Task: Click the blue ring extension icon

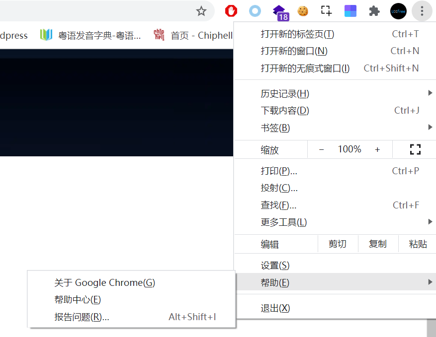Action: coord(255,10)
